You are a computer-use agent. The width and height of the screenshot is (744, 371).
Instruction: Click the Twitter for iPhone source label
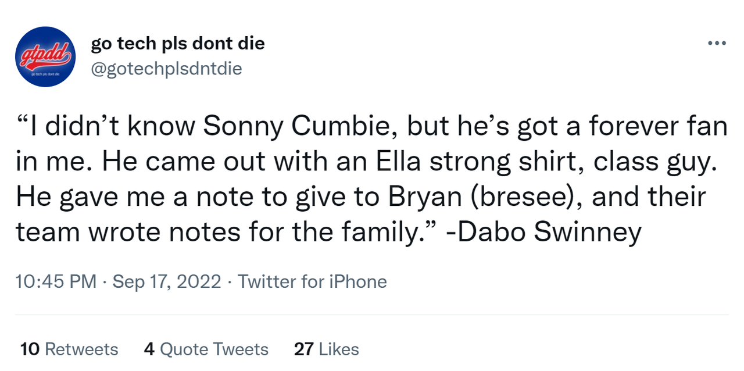(312, 282)
